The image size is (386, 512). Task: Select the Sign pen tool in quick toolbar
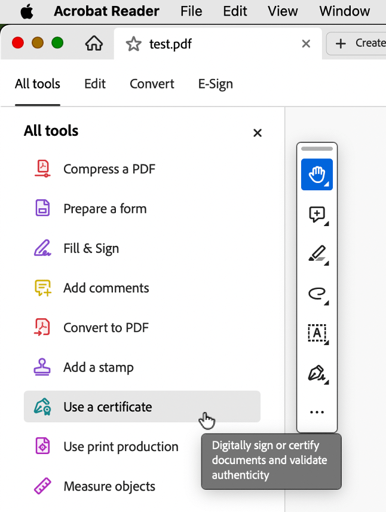317,374
